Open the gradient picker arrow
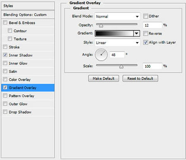 [136, 33]
